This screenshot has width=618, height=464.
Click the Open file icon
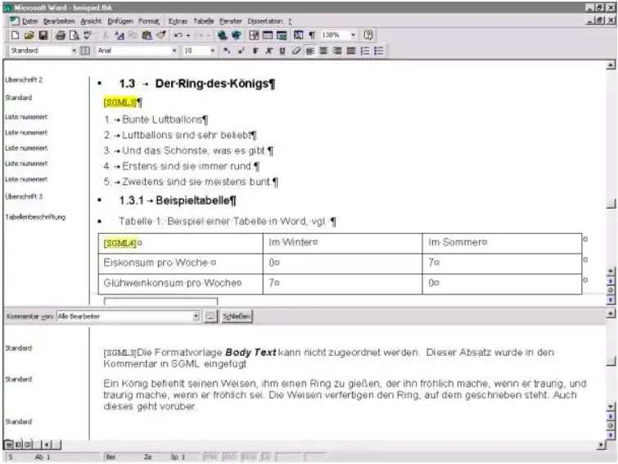pyautogui.click(x=29, y=36)
